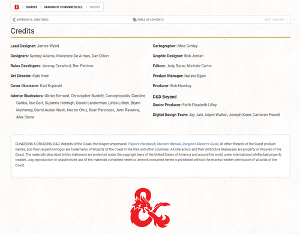
Task: Click the next chapter arrow icon
Action: click(287, 20)
